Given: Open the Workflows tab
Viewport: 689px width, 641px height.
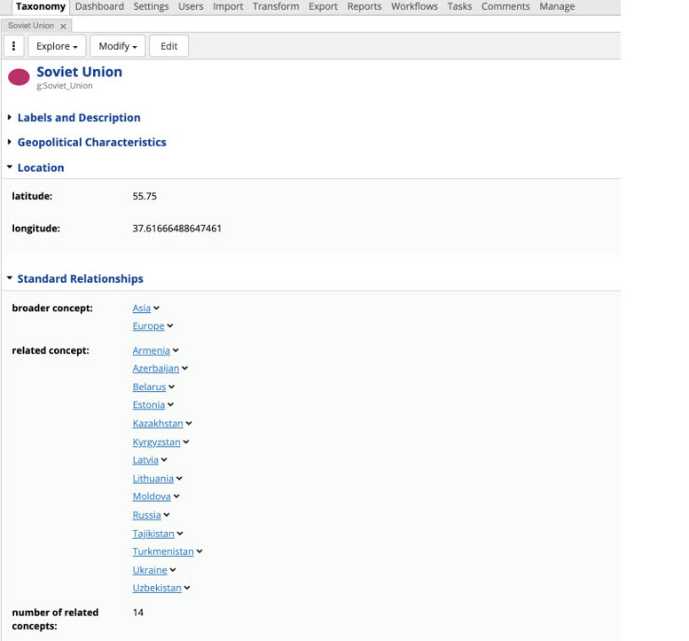Looking at the screenshot, I should (414, 6).
